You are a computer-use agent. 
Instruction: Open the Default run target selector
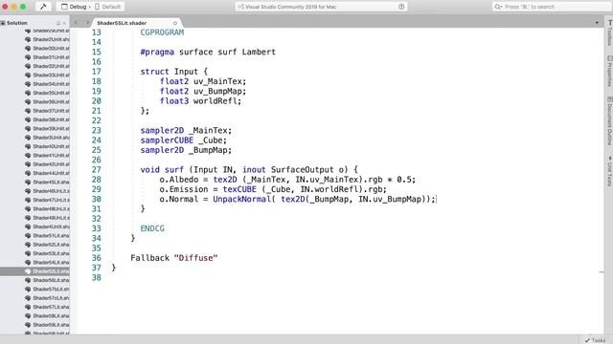click(x=108, y=7)
